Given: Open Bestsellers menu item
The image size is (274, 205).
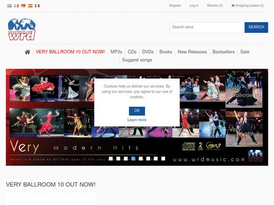Looking at the screenshot, I should point(224,52).
